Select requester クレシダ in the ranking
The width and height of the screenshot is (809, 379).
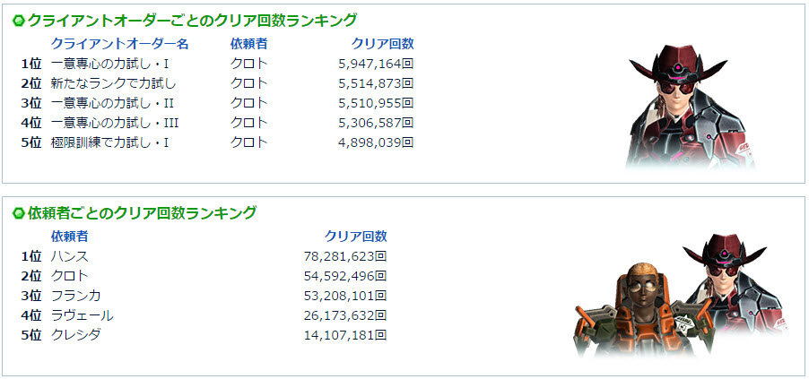coord(75,335)
